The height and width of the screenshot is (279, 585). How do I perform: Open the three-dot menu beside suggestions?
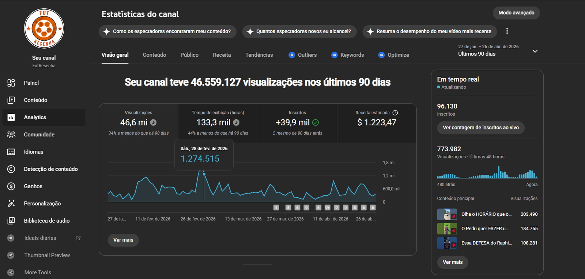click(x=507, y=31)
